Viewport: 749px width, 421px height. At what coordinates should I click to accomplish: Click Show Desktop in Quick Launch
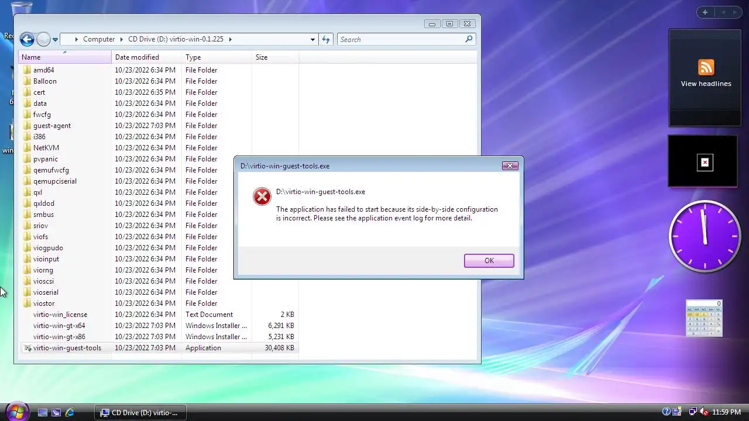43,412
